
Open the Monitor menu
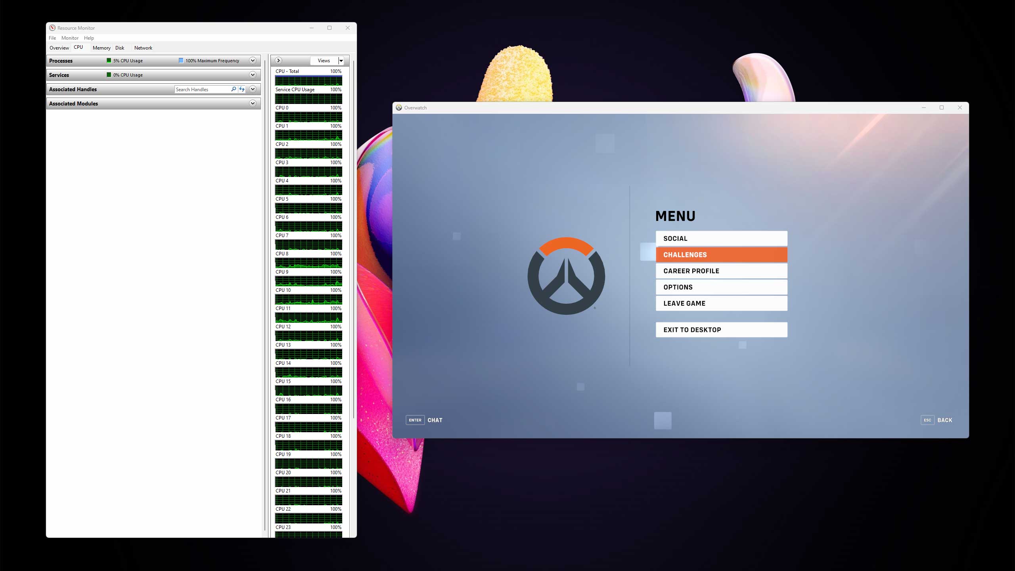click(x=70, y=38)
